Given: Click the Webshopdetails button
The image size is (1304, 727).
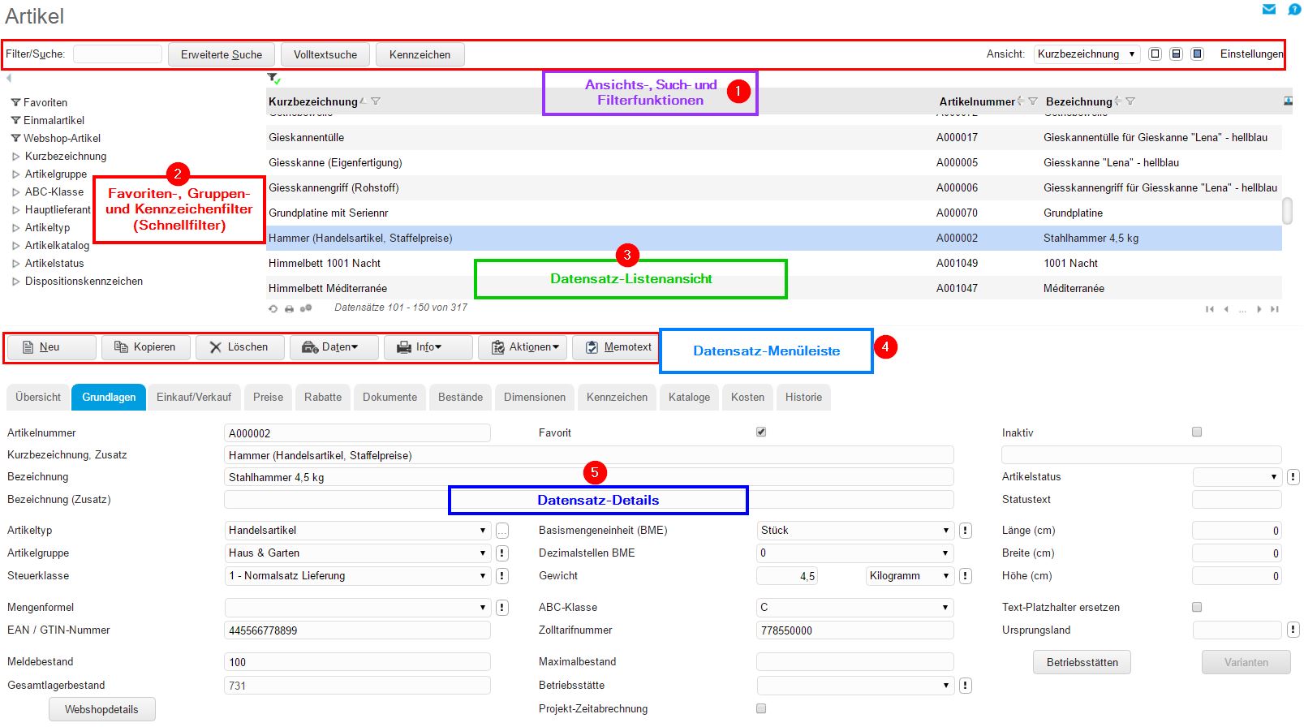Looking at the screenshot, I should click(x=101, y=709).
